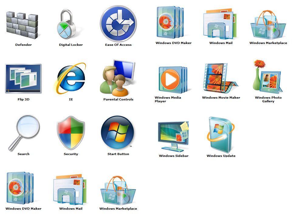
Task: Click the 'Windows Photo Gallery' caption text
Action: click(x=268, y=100)
